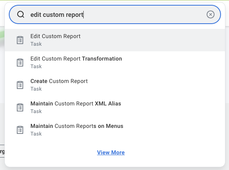Image resolution: width=229 pixels, height=170 pixels.
Task: Click the task icon for Edit Custom Report Transformation
Action: point(20,63)
